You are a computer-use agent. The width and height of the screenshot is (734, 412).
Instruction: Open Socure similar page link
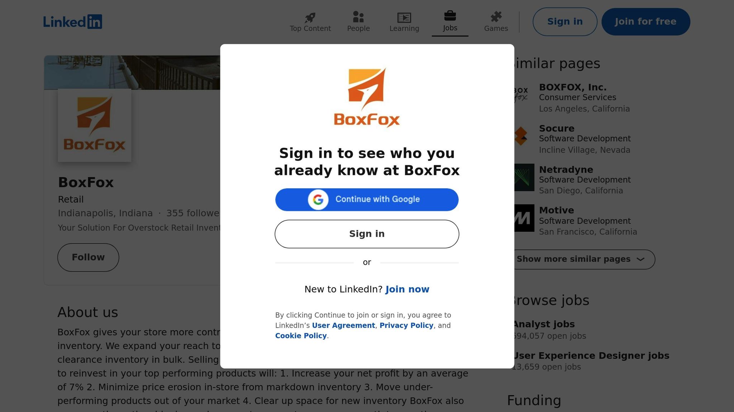pos(556,128)
